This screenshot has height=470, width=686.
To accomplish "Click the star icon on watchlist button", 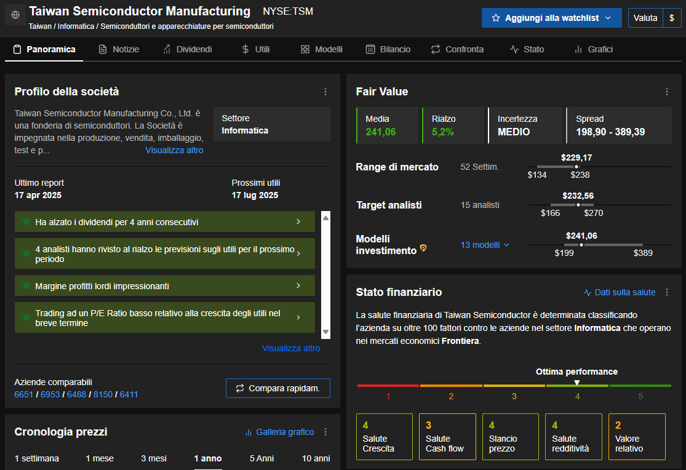I will 496,18.
